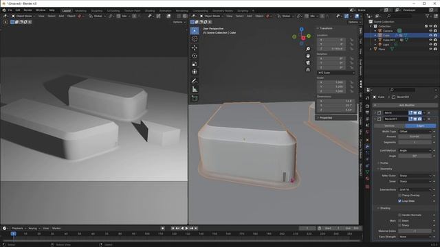The height and width of the screenshot is (247, 440).
Task: Click the Blender logo menu icon
Action: (x=4, y=10)
